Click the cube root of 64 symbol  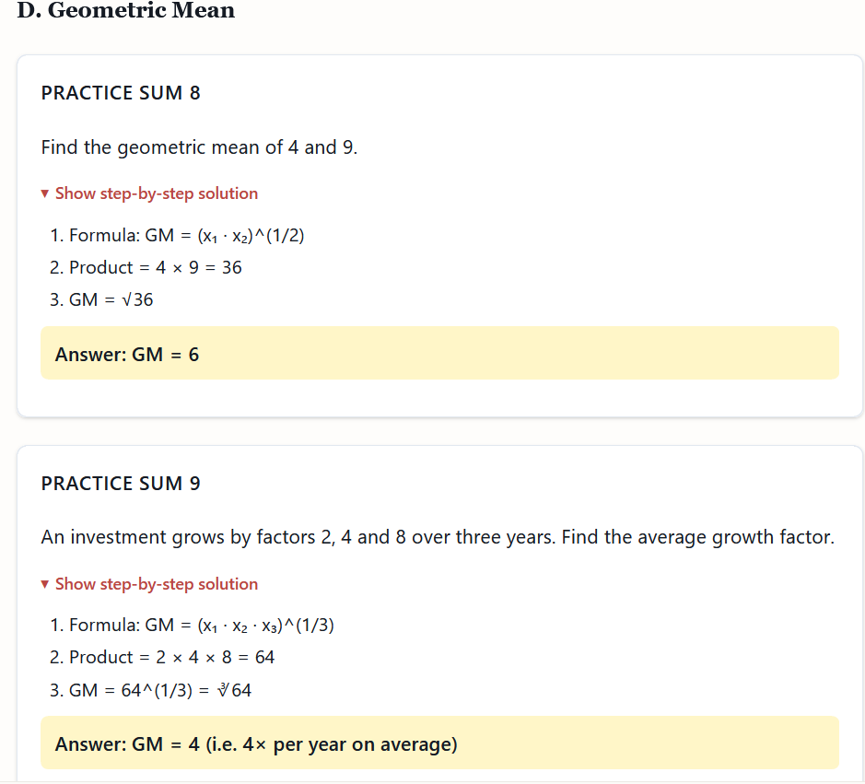pos(236,690)
